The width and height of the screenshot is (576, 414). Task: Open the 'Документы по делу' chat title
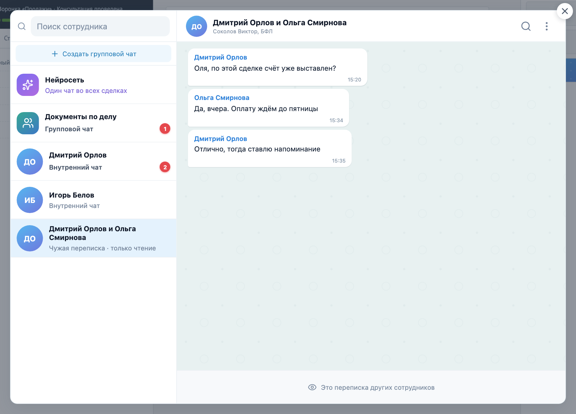click(x=81, y=117)
